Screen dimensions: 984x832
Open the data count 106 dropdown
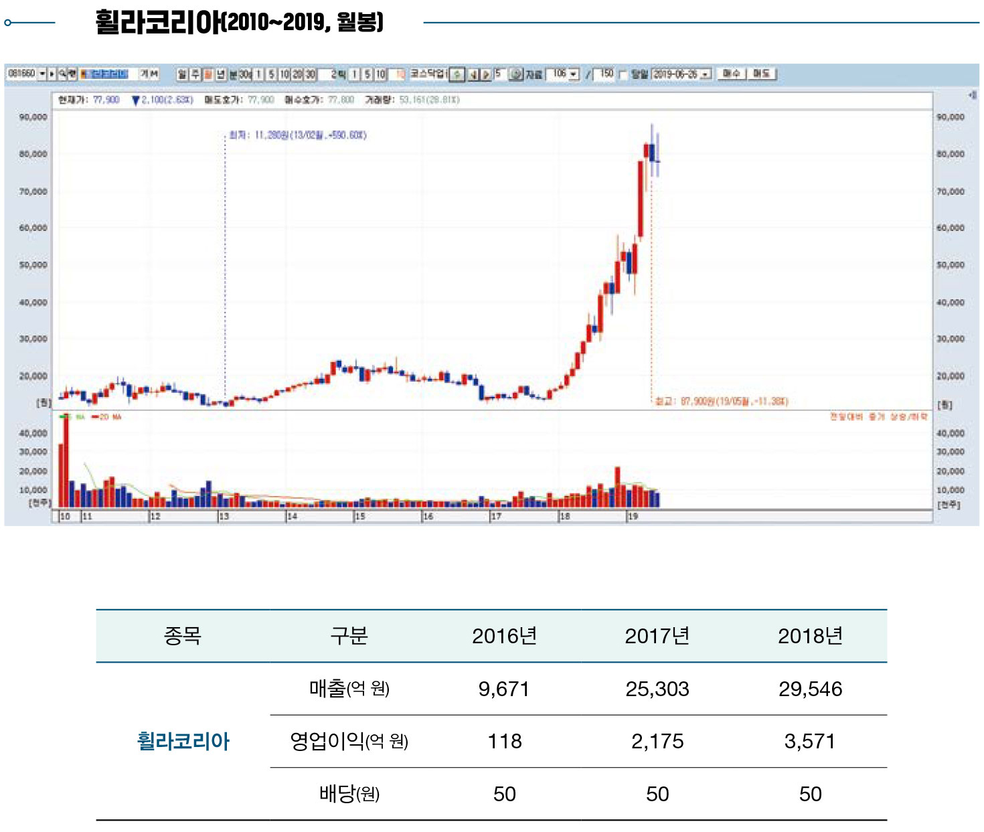tap(574, 74)
